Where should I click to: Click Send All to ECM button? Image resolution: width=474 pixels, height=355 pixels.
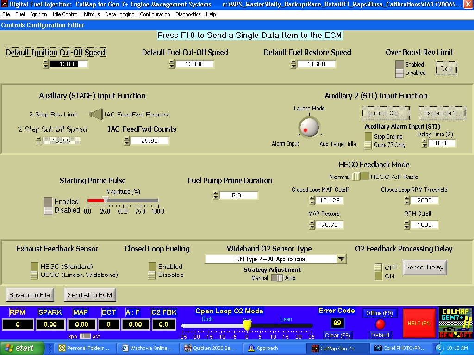(90, 295)
